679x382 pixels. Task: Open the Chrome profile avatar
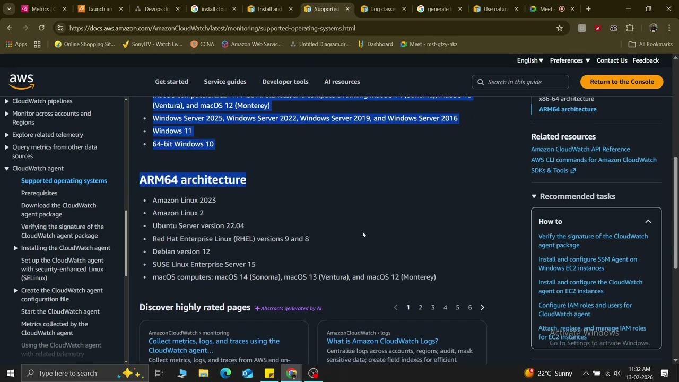click(654, 28)
